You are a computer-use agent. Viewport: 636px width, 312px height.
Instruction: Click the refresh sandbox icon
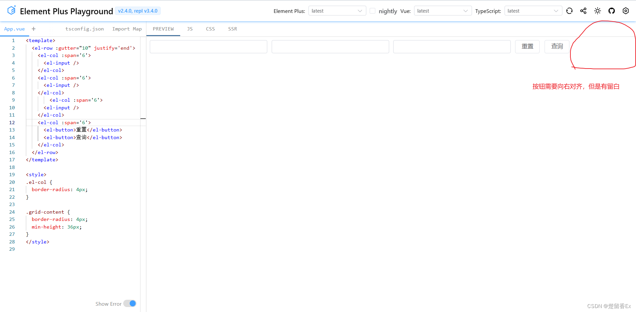pos(569,11)
